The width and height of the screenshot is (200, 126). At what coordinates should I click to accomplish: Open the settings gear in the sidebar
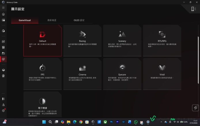point(3,111)
